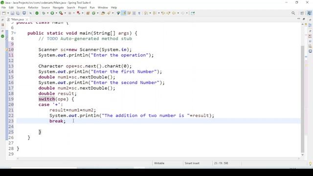Viewport: 313px width, 176px height.
Task: Expand the external tools dropdown arrow
Action: point(65,13)
